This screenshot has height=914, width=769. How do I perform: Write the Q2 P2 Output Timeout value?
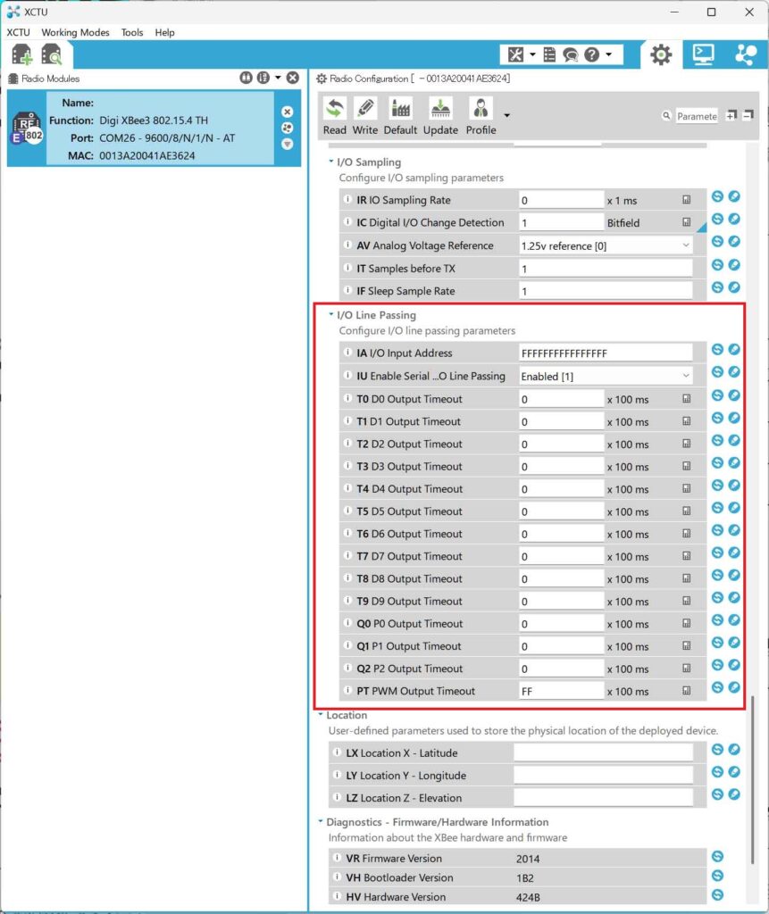click(734, 665)
